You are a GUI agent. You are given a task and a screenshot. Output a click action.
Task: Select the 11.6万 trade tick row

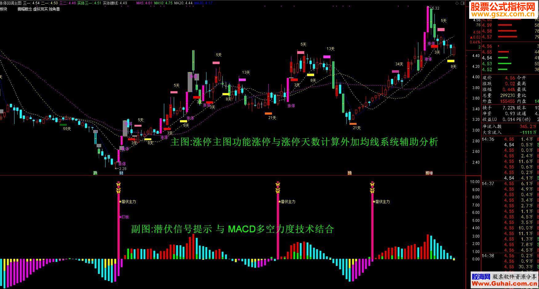pyautogui.click(x=510, y=161)
